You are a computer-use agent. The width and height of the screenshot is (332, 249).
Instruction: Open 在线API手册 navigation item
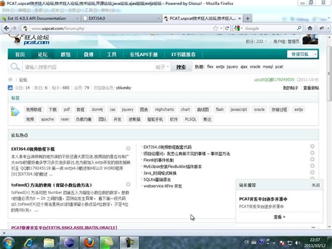click(x=144, y=54)
